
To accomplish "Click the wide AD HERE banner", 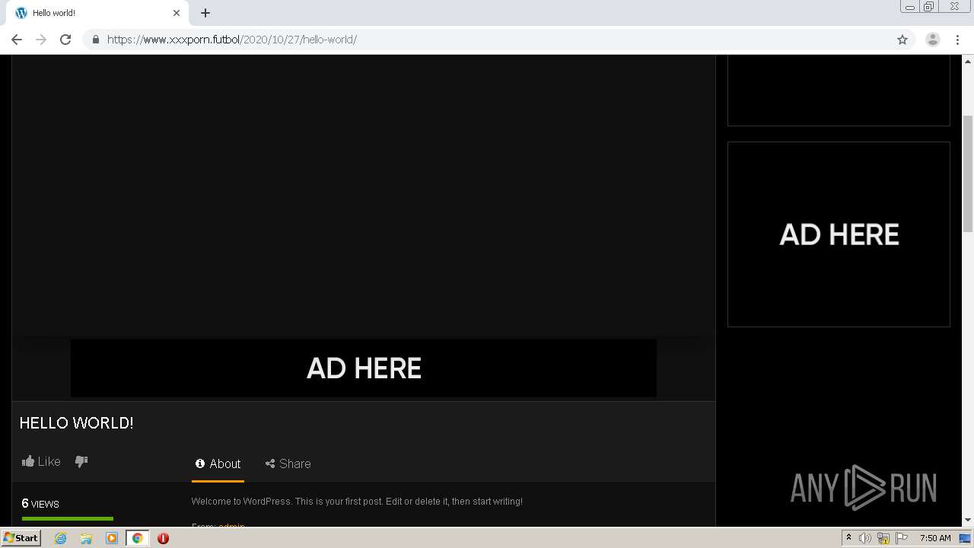I will [x=364, y=368].
